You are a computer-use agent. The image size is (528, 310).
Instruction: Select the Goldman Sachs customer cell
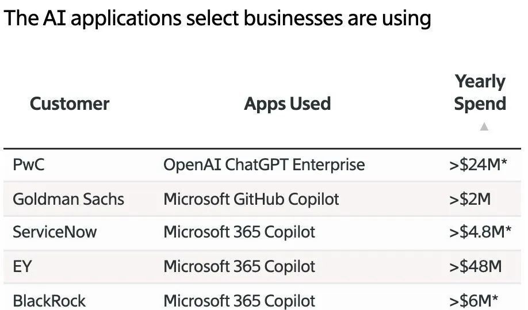coord(68,199)
